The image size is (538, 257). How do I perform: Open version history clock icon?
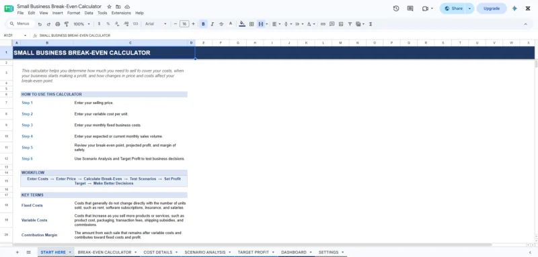[x=396, y=9]
